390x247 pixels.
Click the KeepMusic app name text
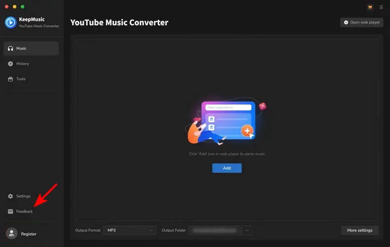(x=32, y=19)
